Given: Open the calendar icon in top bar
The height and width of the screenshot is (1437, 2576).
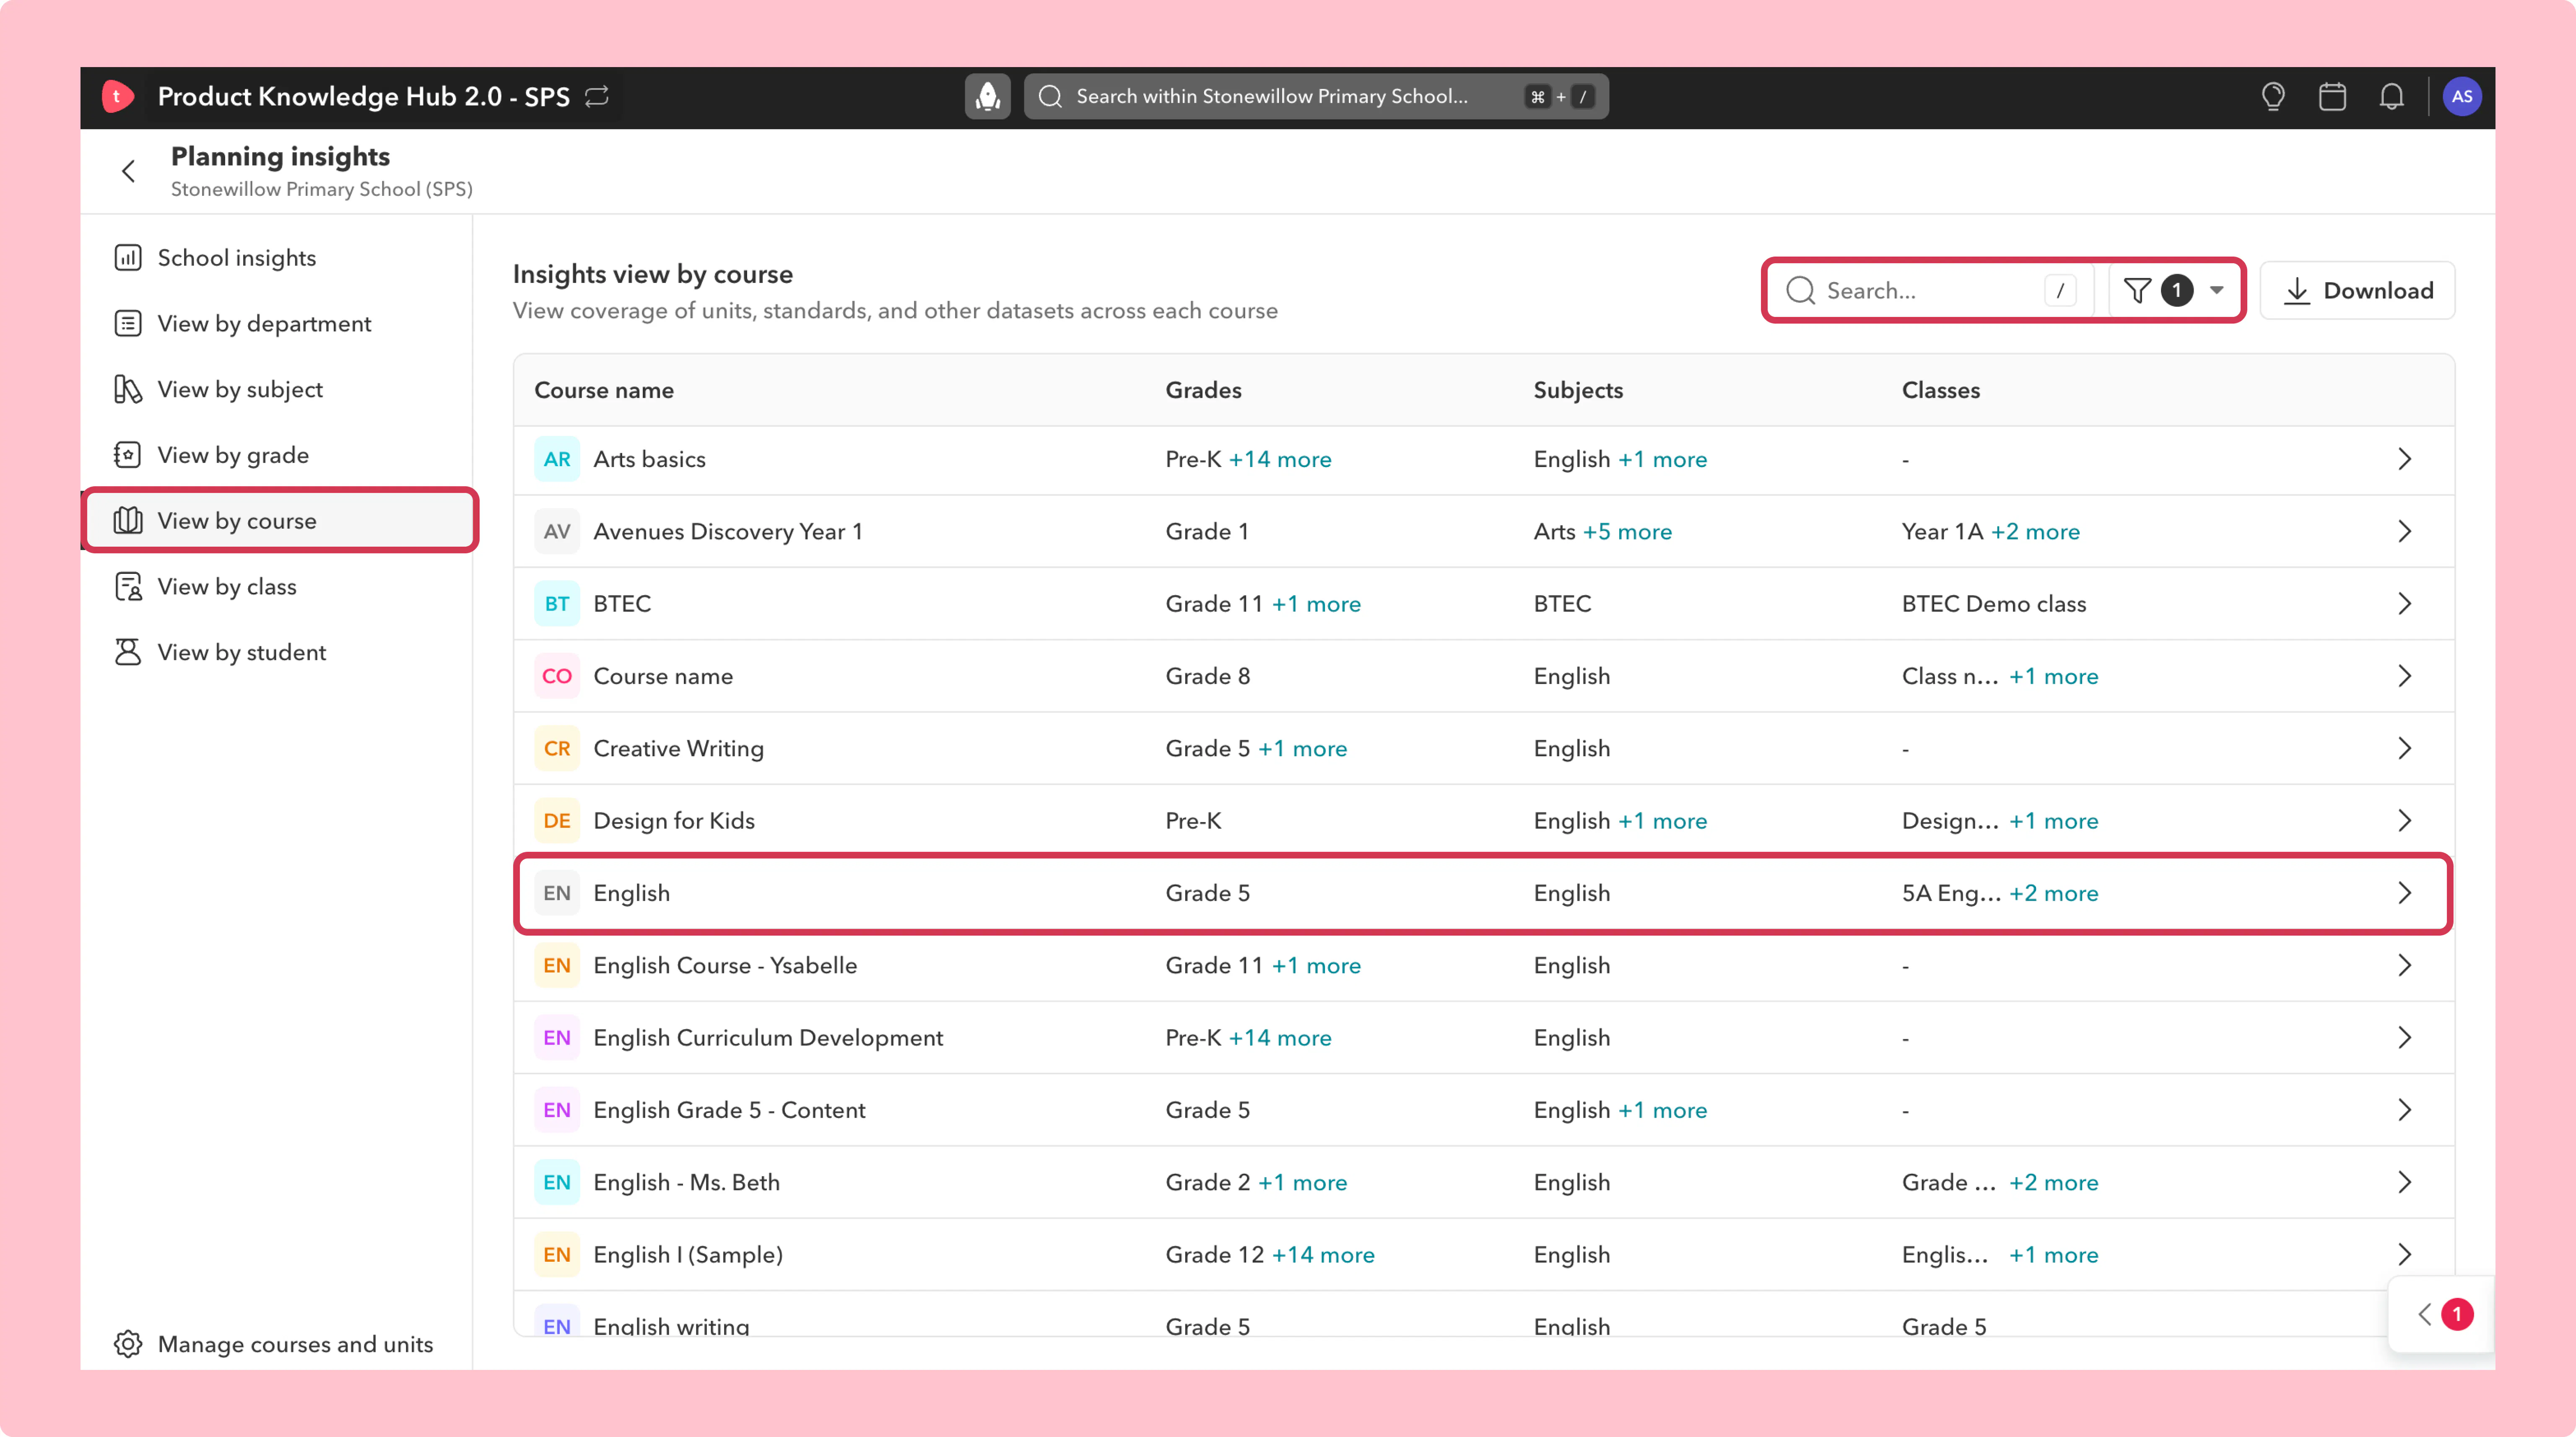Looking at the screenshot, I should pyautogui.click(x=2332, y=96).
